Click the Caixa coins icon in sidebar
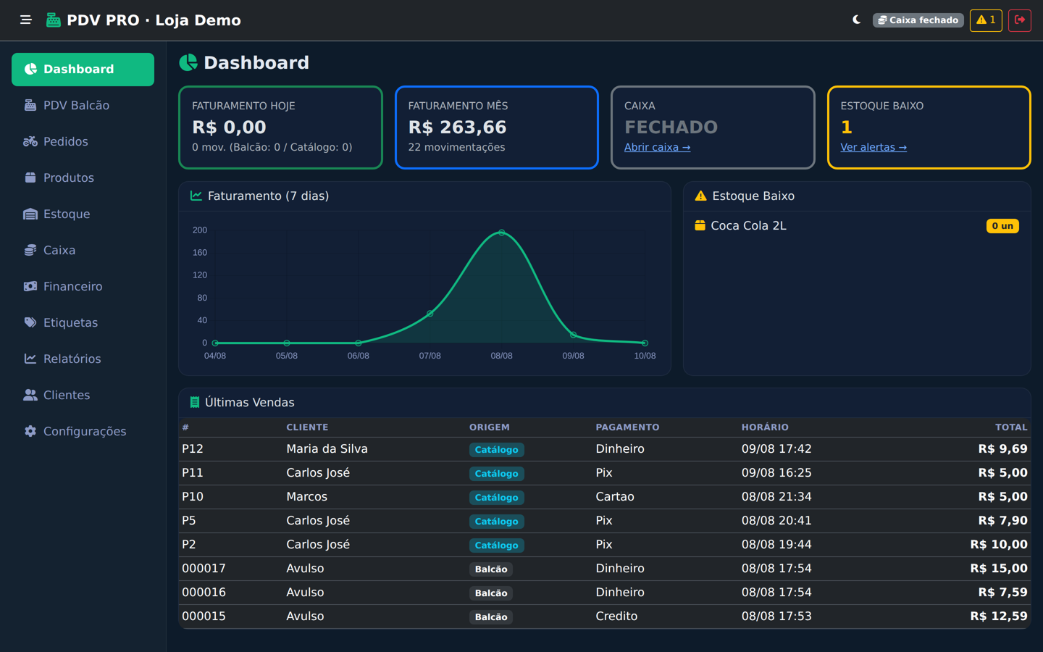 [x=30, y=251]
